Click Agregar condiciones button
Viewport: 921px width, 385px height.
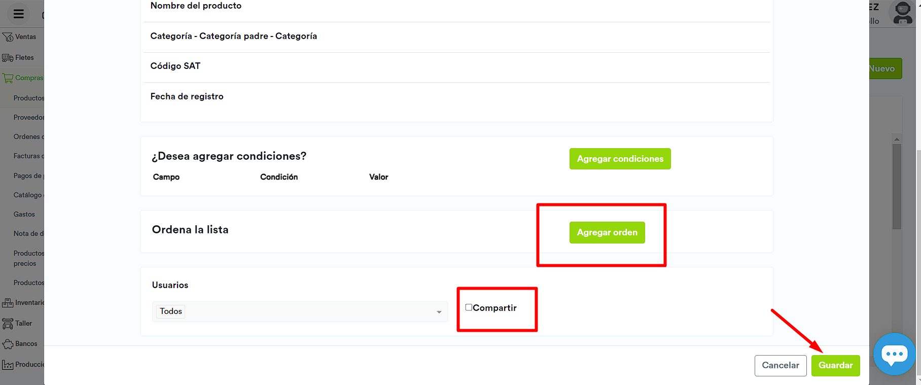pos(620,159)
